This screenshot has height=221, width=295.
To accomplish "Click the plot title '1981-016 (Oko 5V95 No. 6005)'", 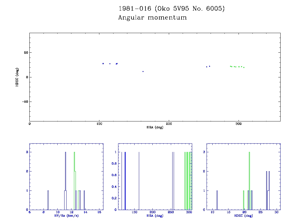I will pyautogui.click(x=171, y=9).
